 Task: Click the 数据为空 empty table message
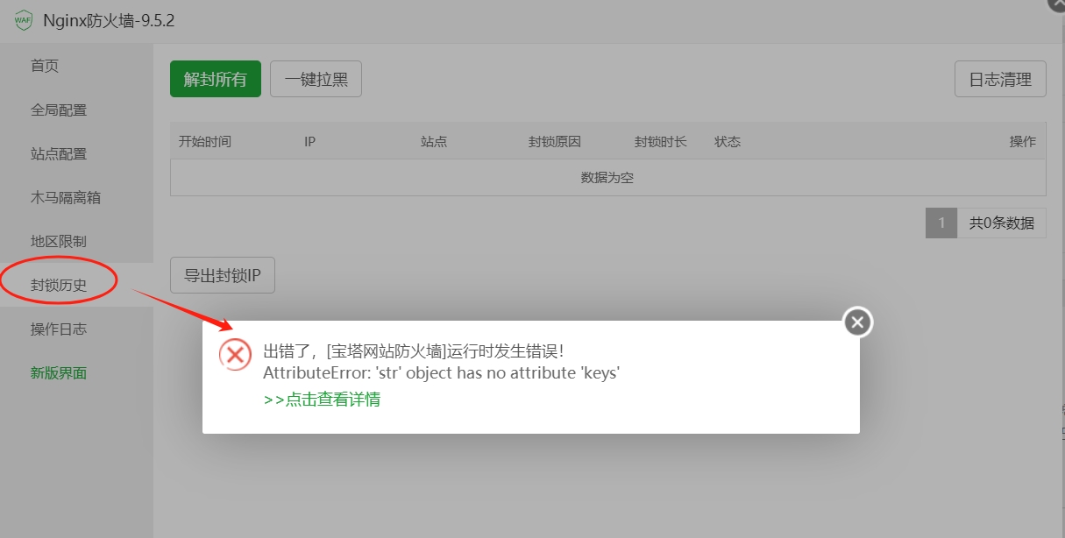(607, 177)
